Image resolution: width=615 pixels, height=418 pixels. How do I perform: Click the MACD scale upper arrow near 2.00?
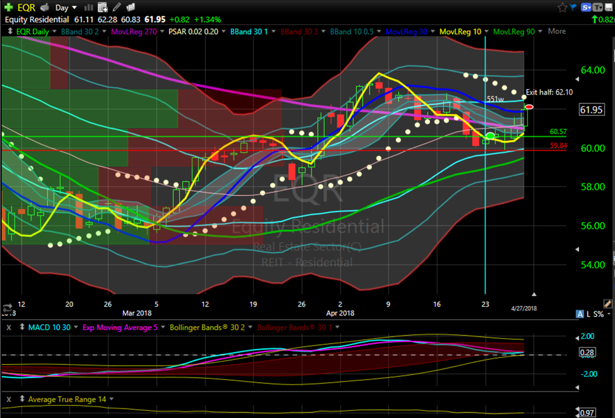[x=577, y=338]
